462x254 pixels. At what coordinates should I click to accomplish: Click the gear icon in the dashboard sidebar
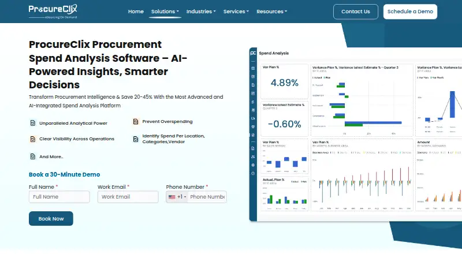[253, 165]
